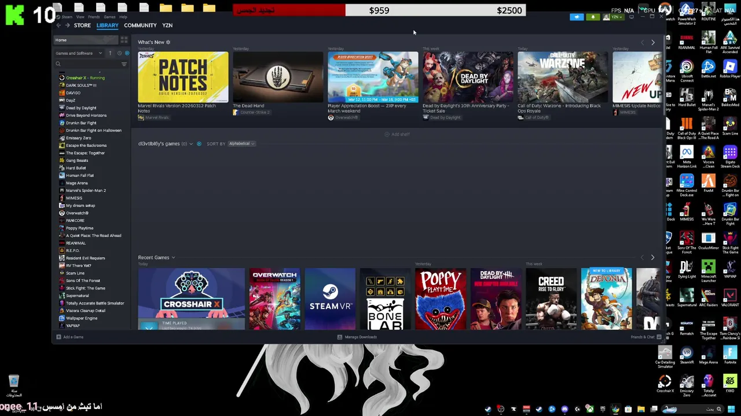This screenshot has width=741, height=416.
Task: Open Call of Duty Warzone news card
Action: click(563, 77)
